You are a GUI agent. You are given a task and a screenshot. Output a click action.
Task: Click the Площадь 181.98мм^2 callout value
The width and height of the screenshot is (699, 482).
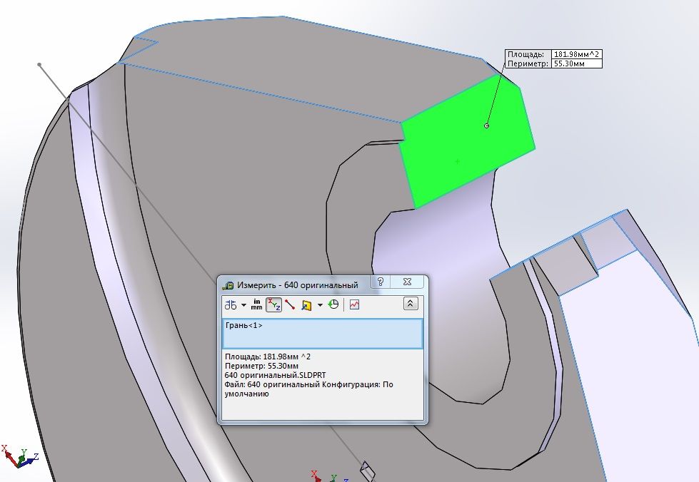(577, 54)
